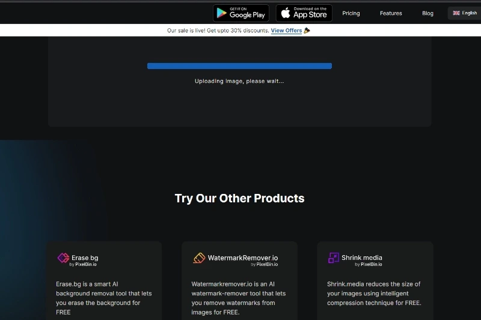Open the Shrink.media product title
The image size is (481, 320).
362,258
